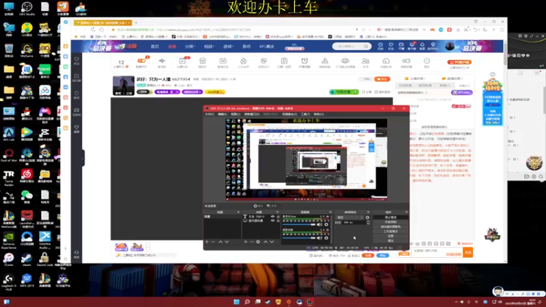
Task: Open transition properties gear in OBS
Action: (367, 218)
